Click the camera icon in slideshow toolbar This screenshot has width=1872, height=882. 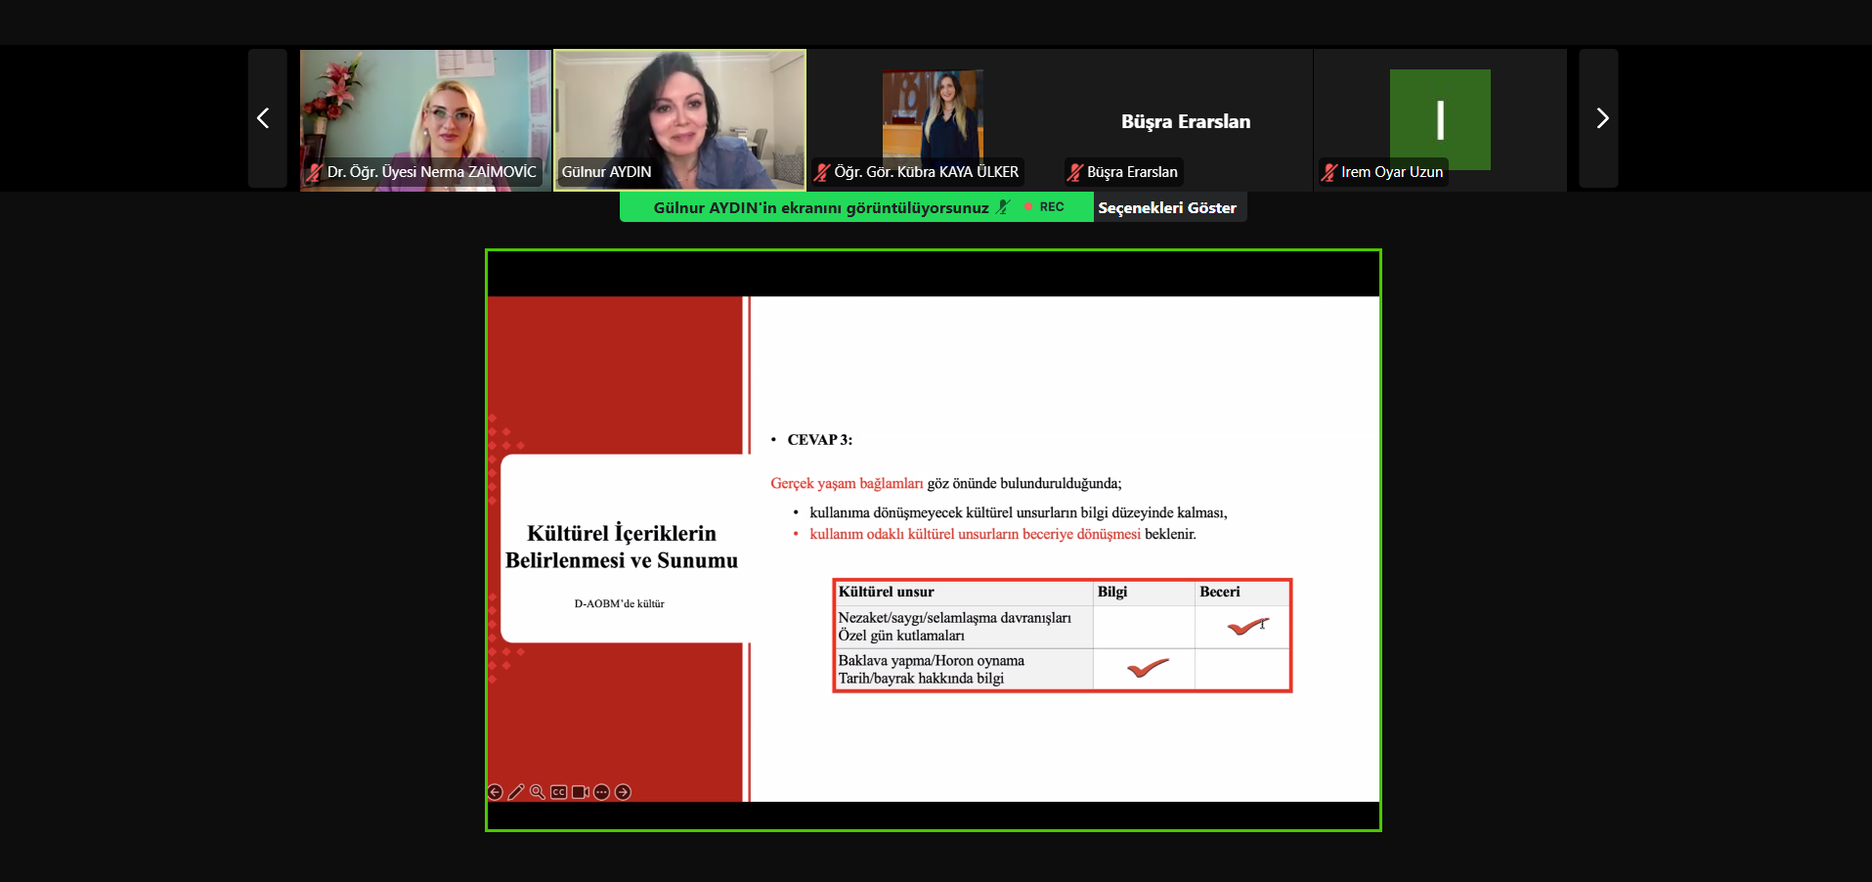[x=581, y=792]
